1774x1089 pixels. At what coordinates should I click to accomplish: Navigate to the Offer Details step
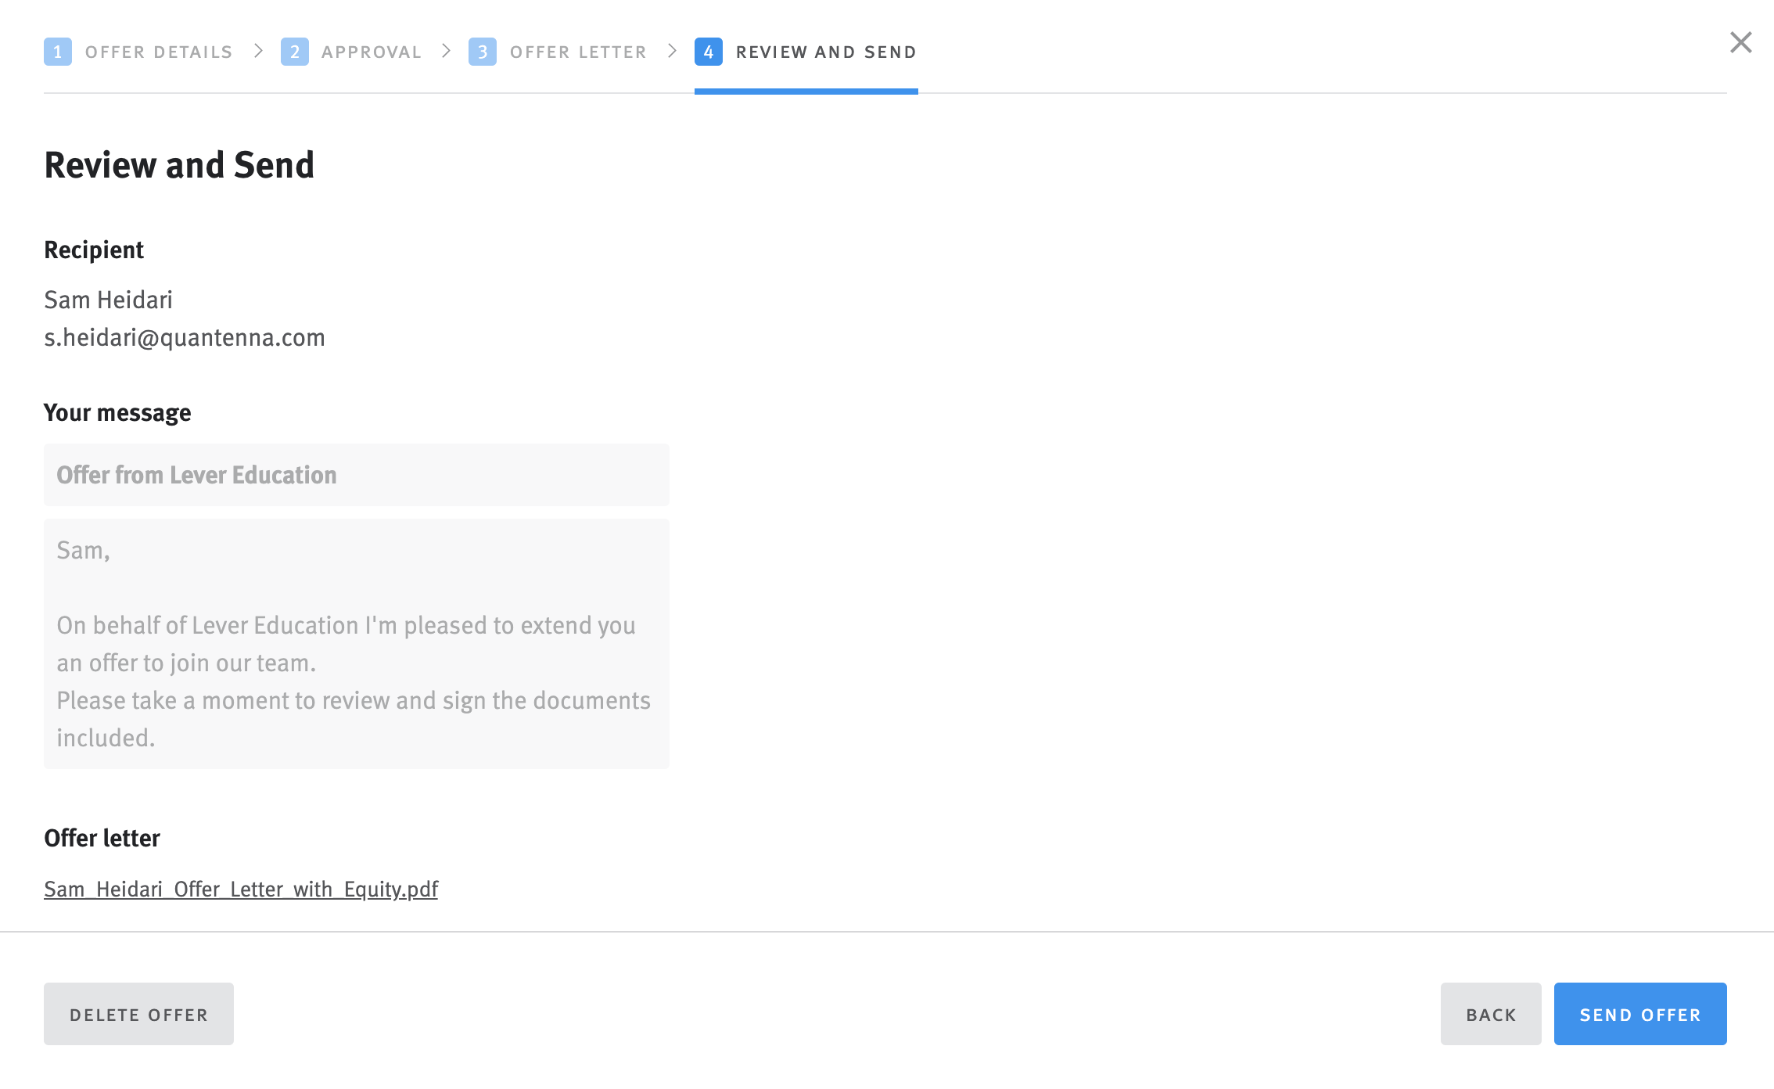[x=159, y=52]
